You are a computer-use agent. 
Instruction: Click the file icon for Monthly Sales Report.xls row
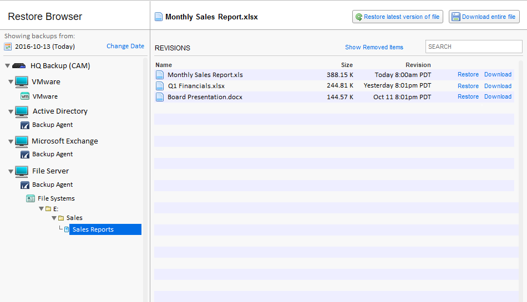(x=160, y=75)
